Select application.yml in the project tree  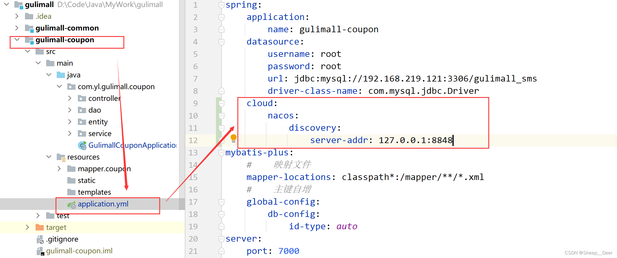pos(103,204)
